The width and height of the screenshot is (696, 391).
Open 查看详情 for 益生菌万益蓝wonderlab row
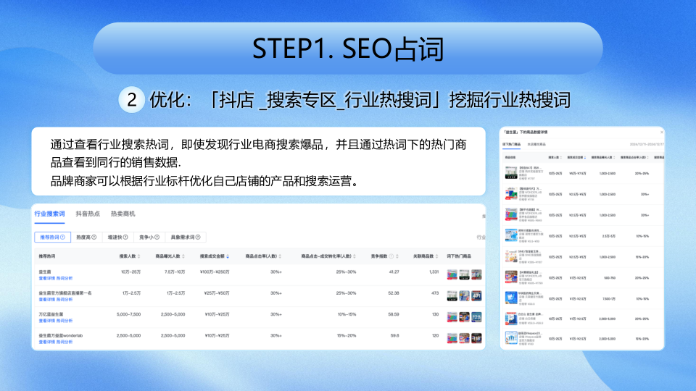pos(46,342)
